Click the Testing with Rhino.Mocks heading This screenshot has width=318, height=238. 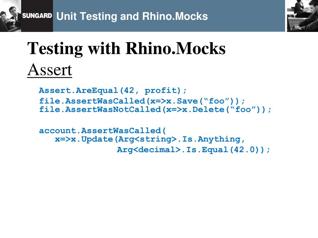pyautogui.click(x=126, y=48)
